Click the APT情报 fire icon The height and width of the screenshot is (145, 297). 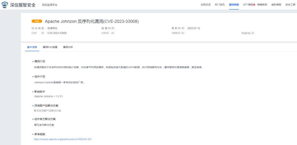click(x=254, y=5)
